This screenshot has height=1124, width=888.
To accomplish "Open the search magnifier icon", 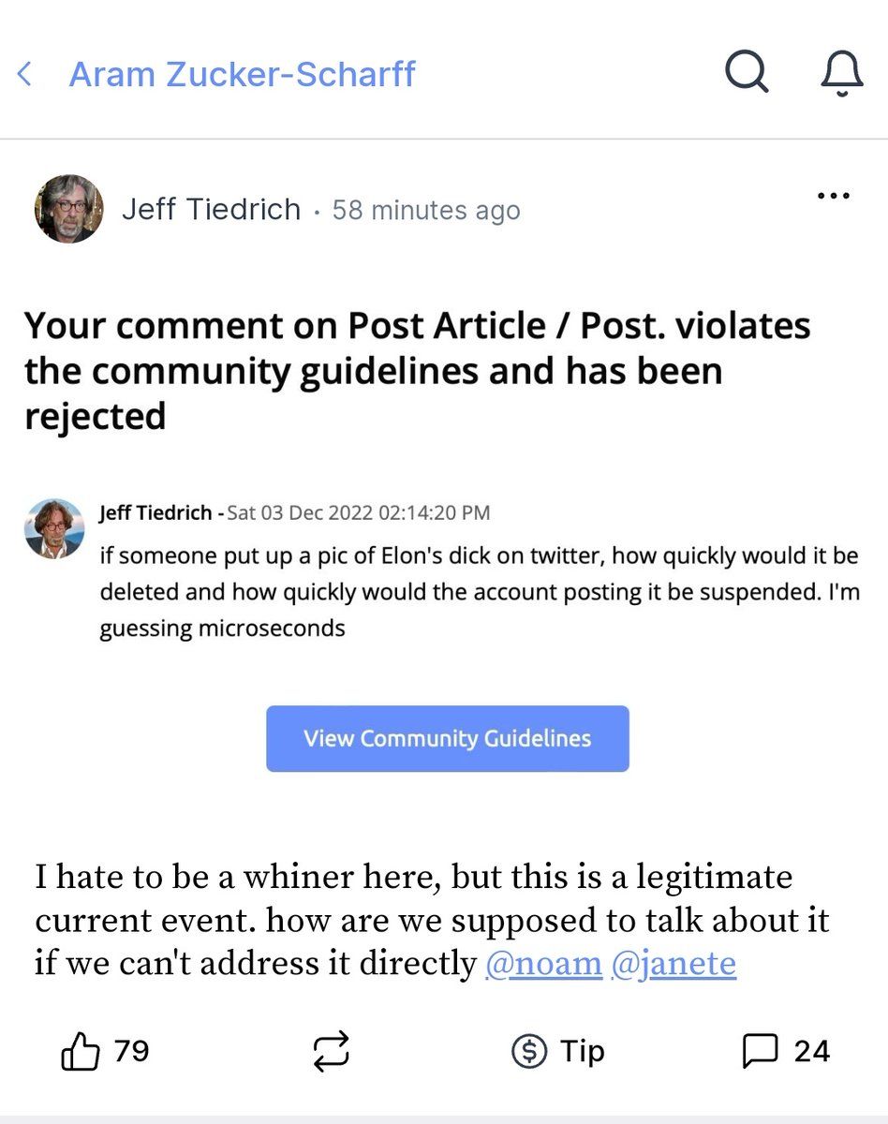I will [x=747, y=71].
